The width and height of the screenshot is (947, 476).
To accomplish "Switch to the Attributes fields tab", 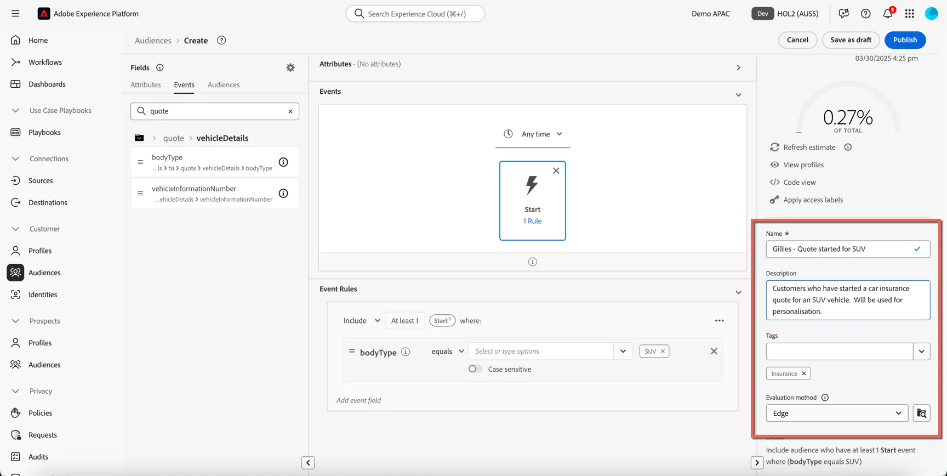I will [146, 84].
